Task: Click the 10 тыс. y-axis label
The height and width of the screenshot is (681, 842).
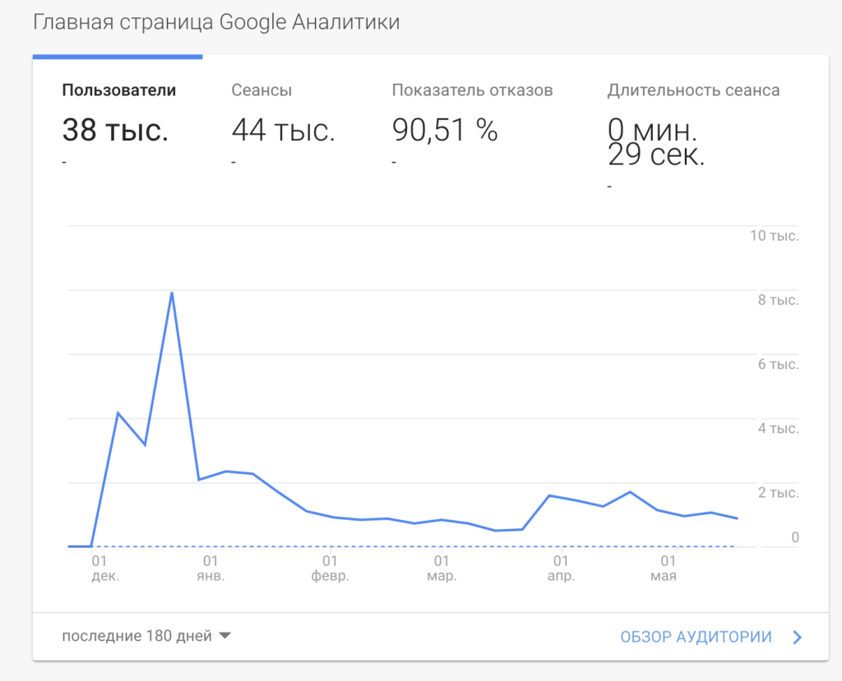Action: 774,236
